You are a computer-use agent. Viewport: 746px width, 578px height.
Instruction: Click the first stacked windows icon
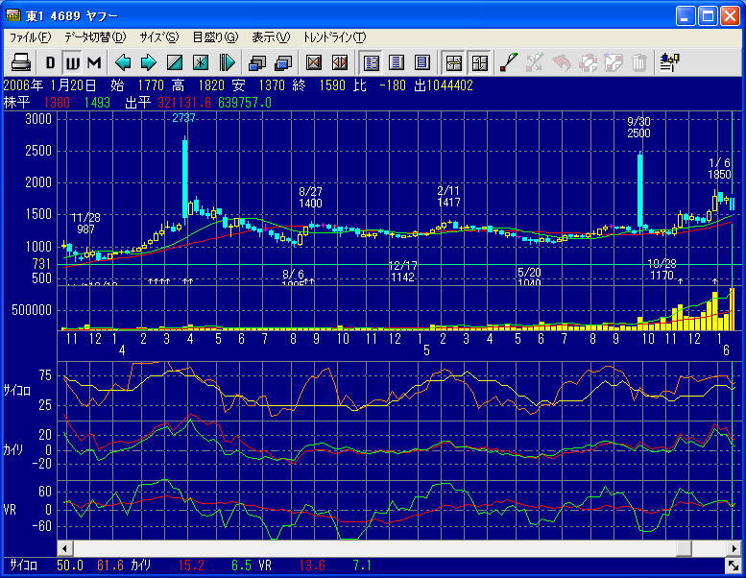[257, 62]
